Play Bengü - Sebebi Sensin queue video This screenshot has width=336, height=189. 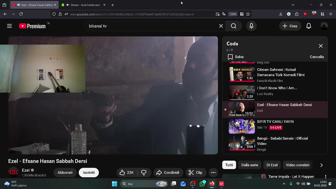[x=275, y=144]
